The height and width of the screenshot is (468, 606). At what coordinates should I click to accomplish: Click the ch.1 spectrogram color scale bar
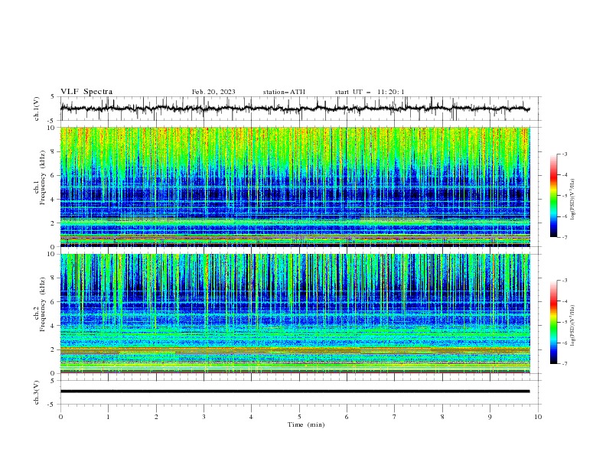tap(553, 196)
